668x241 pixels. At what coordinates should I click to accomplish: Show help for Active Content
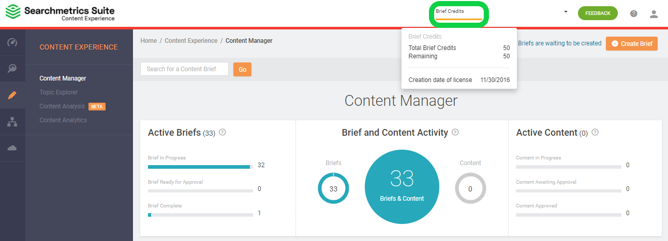coord(595,132)
